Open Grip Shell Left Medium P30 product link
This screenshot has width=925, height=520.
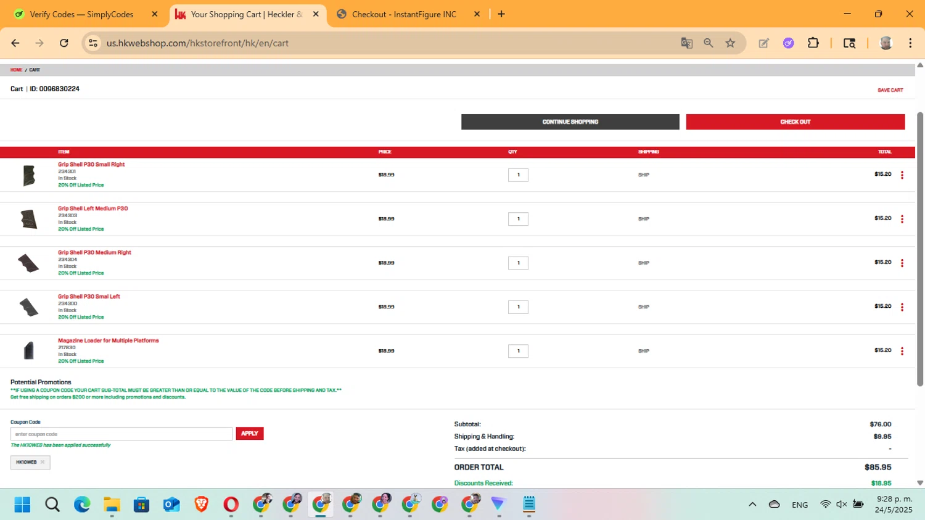(93, 208)
